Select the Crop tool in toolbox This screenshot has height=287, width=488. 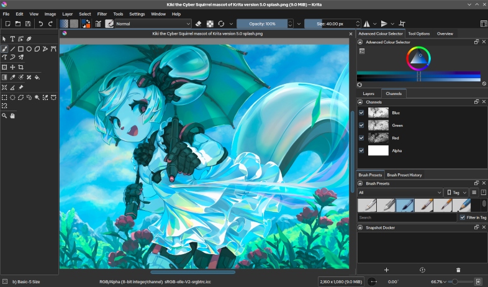pyautogui.click(x=20, y=67)
